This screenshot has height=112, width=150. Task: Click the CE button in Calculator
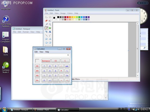click(x=56, y=61)
